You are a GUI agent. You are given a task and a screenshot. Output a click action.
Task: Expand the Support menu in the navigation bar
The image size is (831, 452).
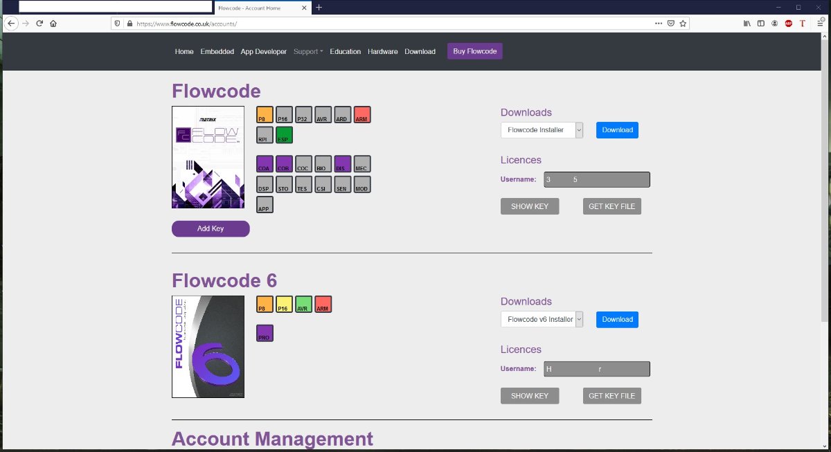[x=308, y=51]
